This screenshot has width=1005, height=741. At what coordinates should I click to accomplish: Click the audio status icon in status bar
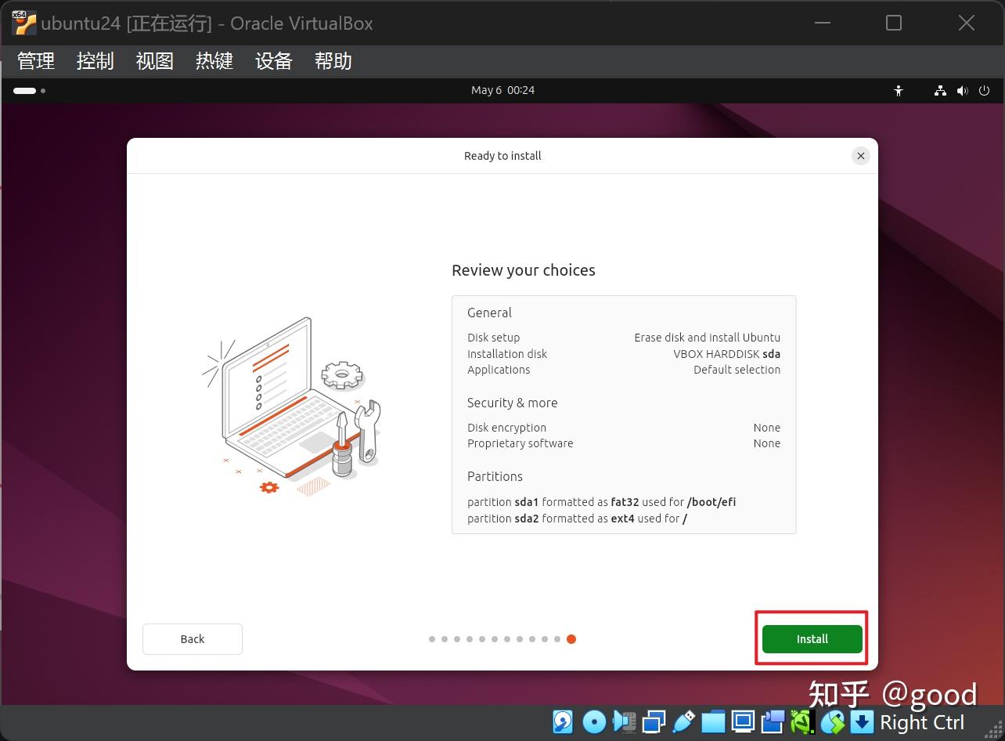click(x=625, y=721)
